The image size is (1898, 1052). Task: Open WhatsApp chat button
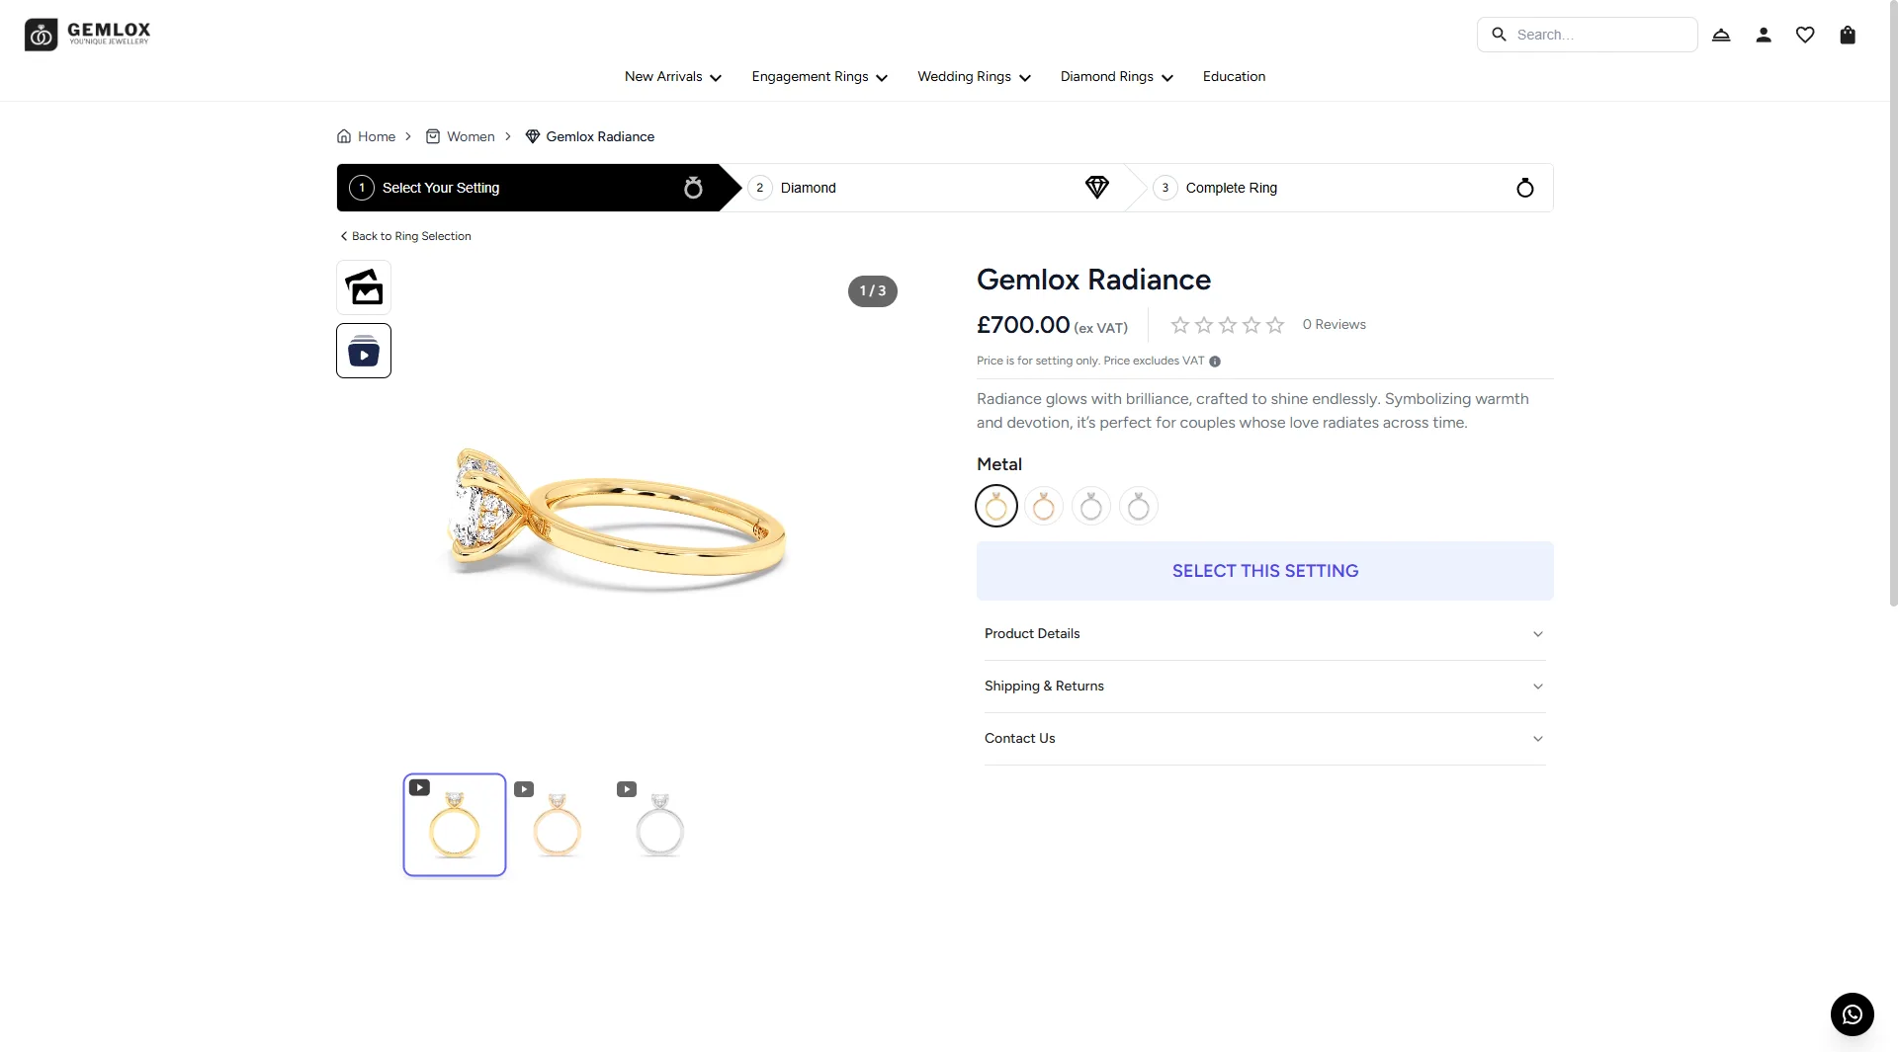coord(1852,1014)
